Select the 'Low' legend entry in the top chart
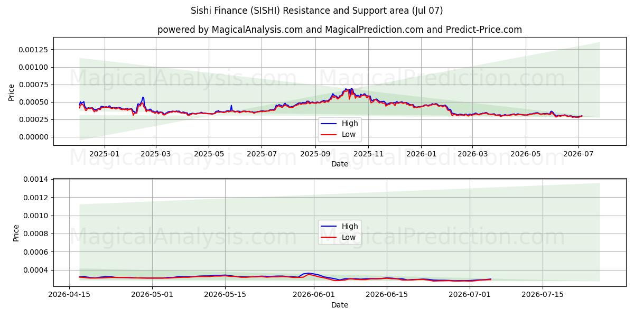Viewport: 634px width, 317px height. pyautogui.click(x=338, y=135)
